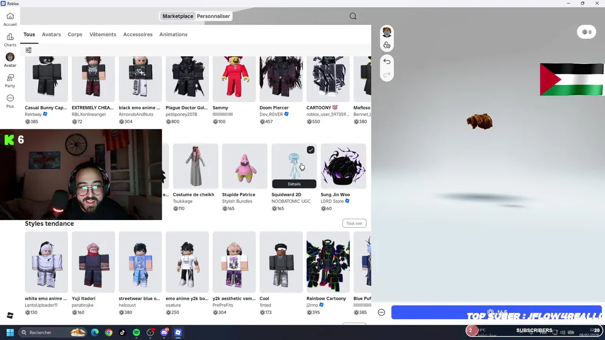Click the Roblox taskbar icon
Image resolution: width=605 pixels, height=340 pixels.
(178, 332)
